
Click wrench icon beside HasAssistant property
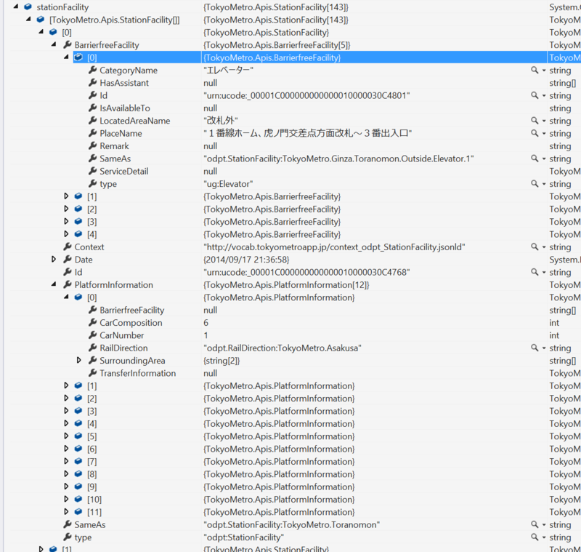[93, 82]
